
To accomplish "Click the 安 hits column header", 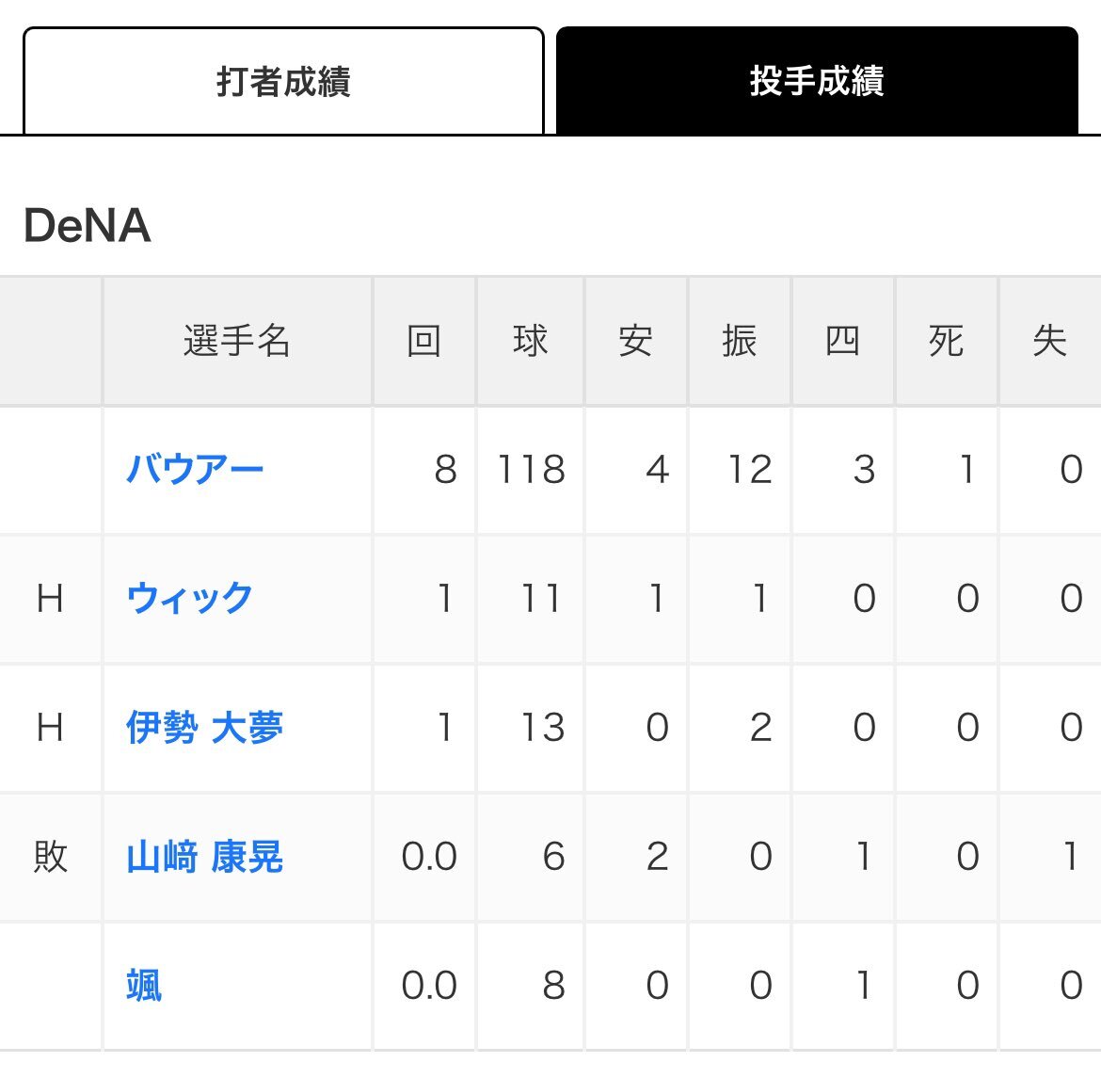I will coord(635,341).
